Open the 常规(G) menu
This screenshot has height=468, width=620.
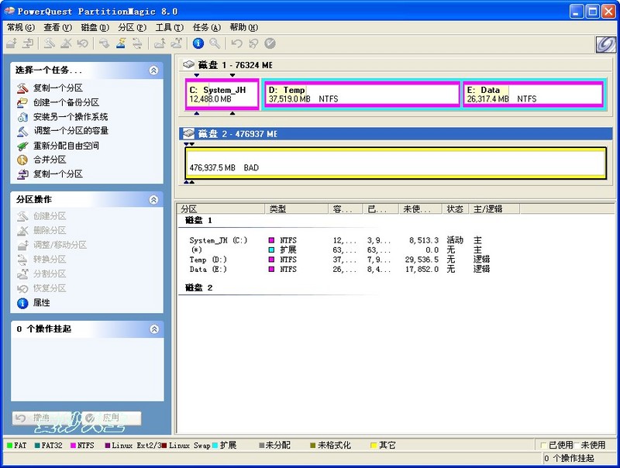(21, 27)
